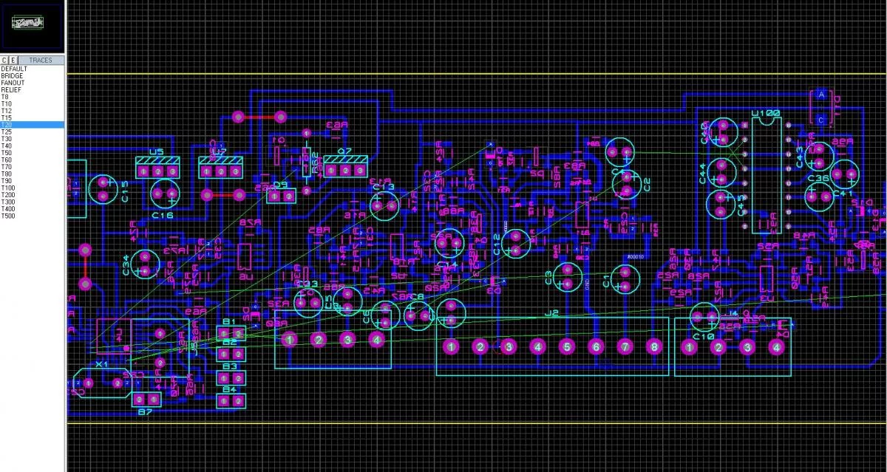Screen dimensions: 887x472
Task: Click the C1 capacitor footprint
Action: [625, 279]
